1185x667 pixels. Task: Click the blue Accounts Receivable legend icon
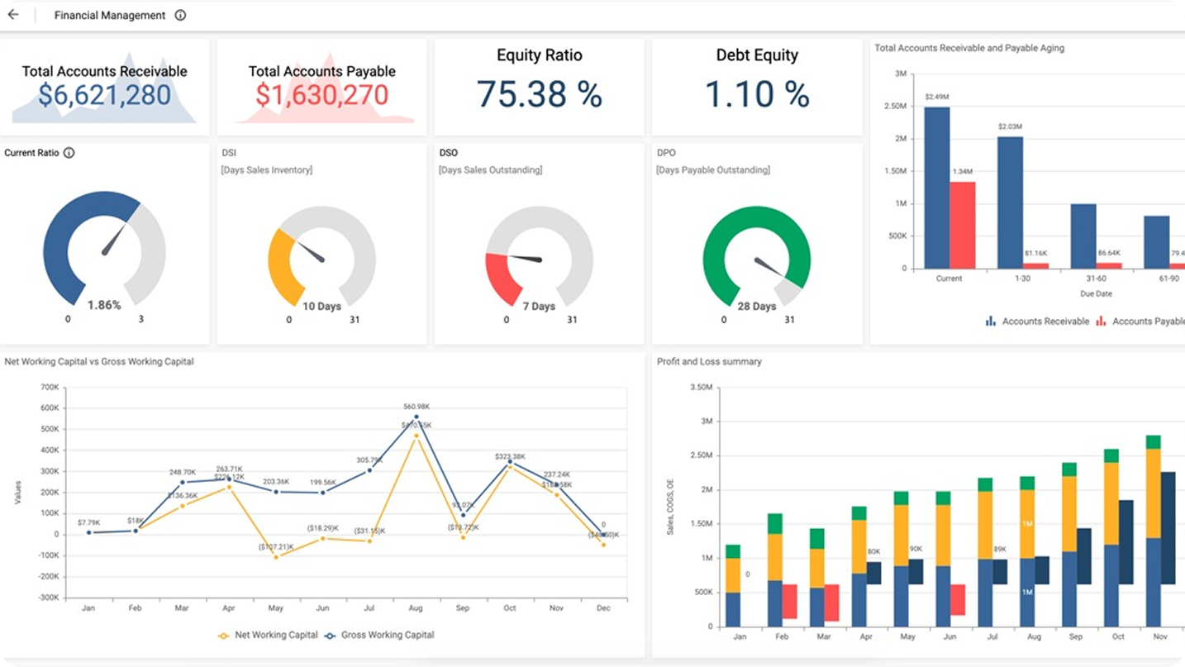991,322
